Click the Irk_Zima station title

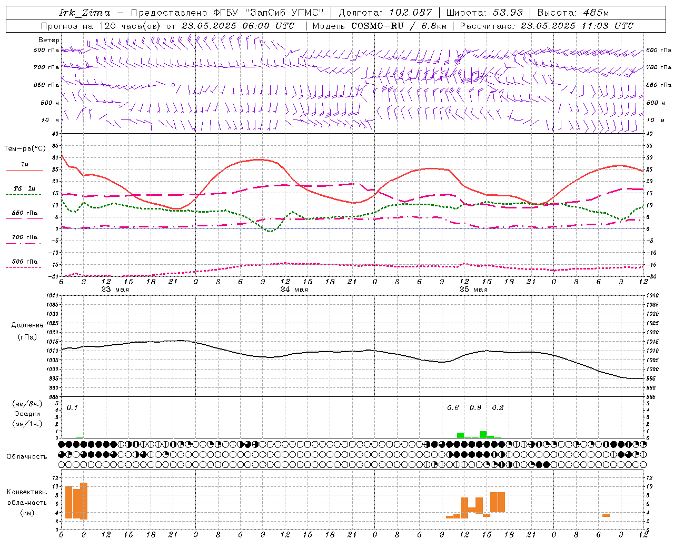pos(84,13)
